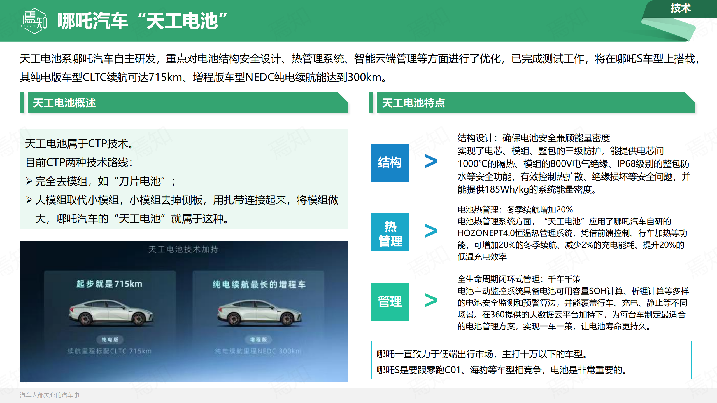This screenshot has height=403, width=717.
Task: Select the 技术 tag in the top corner
Action: [x=680, y=8]
